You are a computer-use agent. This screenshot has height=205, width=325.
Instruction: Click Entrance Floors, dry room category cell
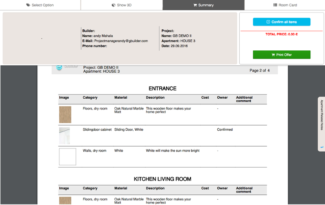tap(95, 108)
